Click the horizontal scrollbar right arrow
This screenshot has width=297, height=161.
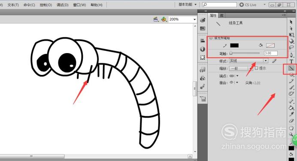pos(190,156)
